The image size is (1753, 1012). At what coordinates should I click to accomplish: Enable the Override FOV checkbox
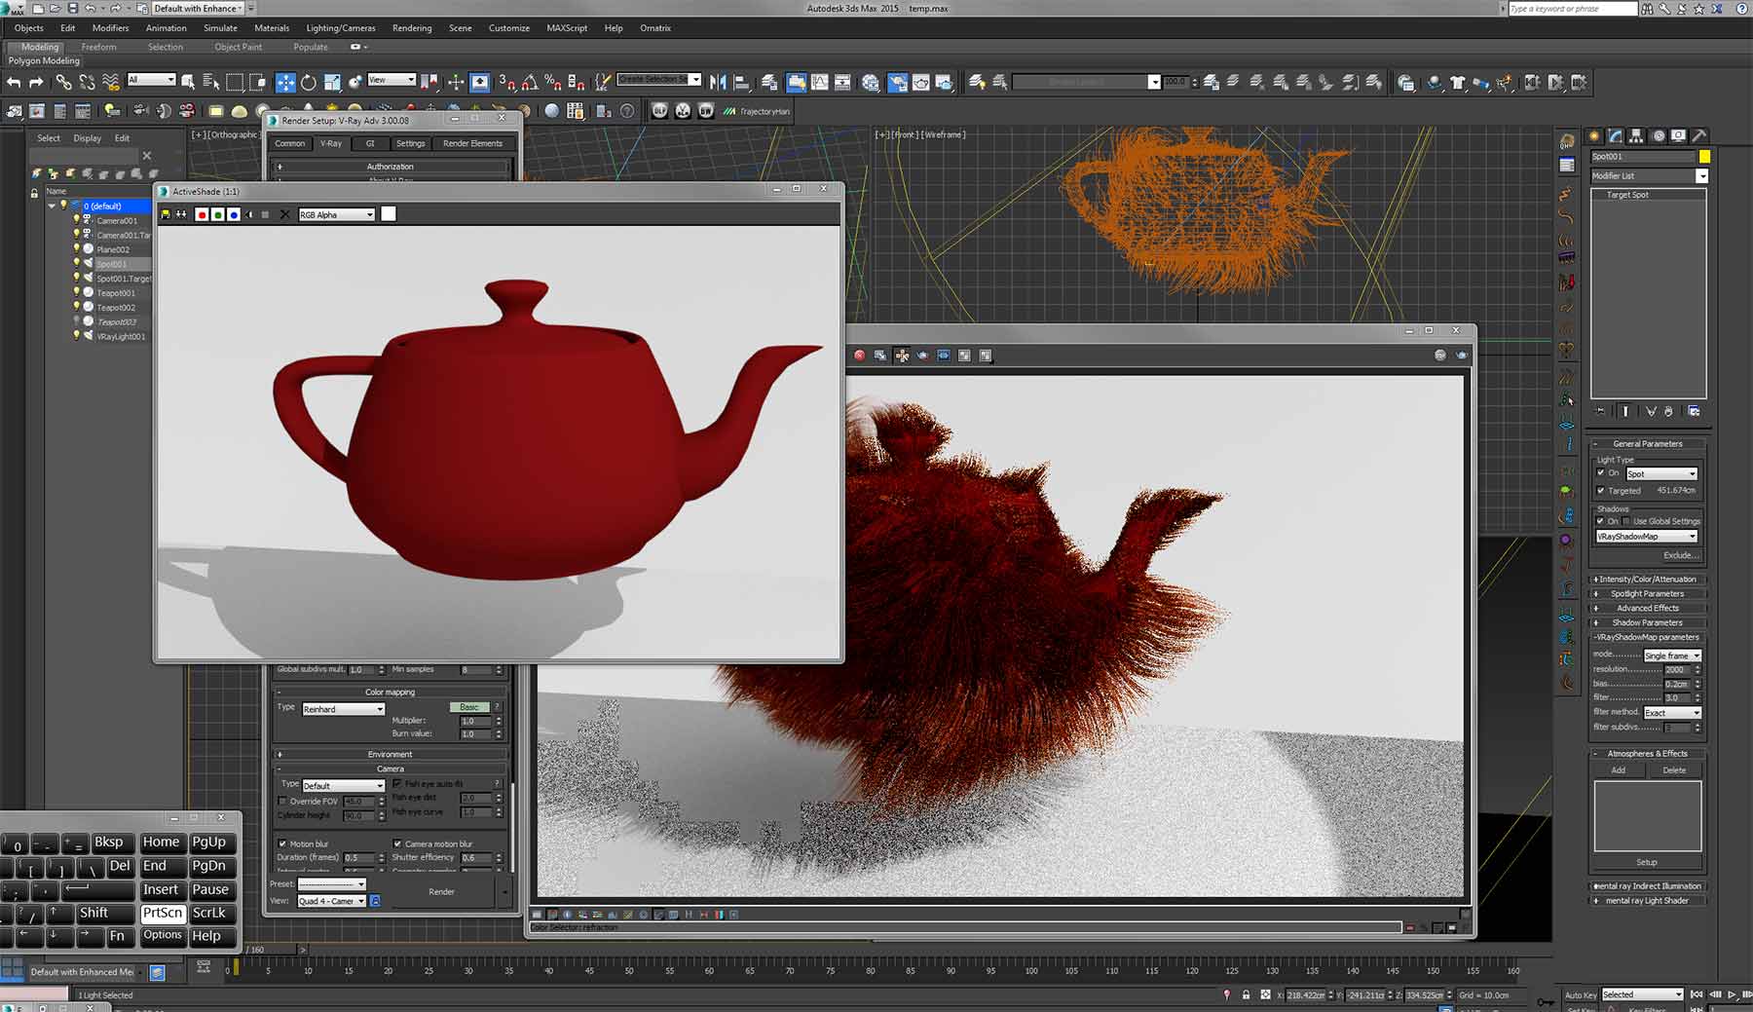point(282,802)
